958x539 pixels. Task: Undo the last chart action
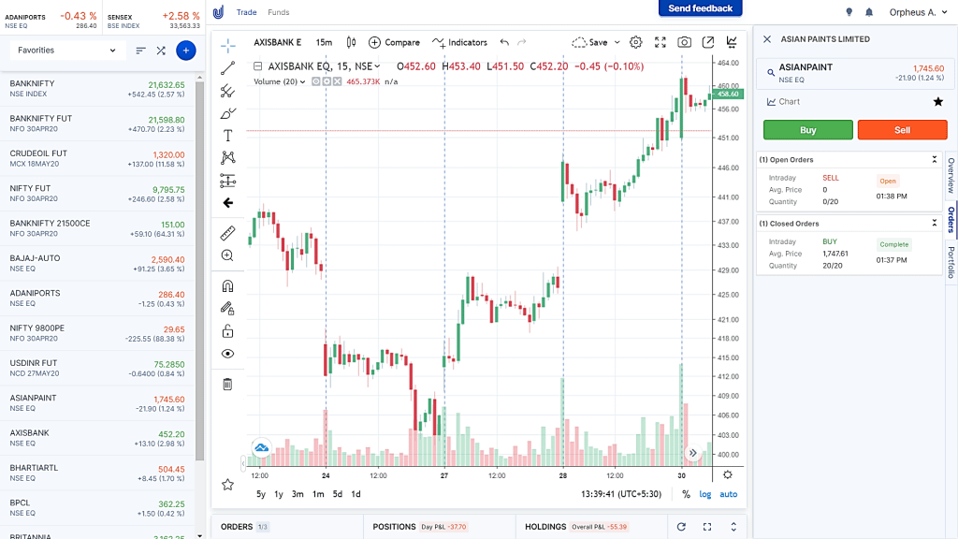click(504, 42)
